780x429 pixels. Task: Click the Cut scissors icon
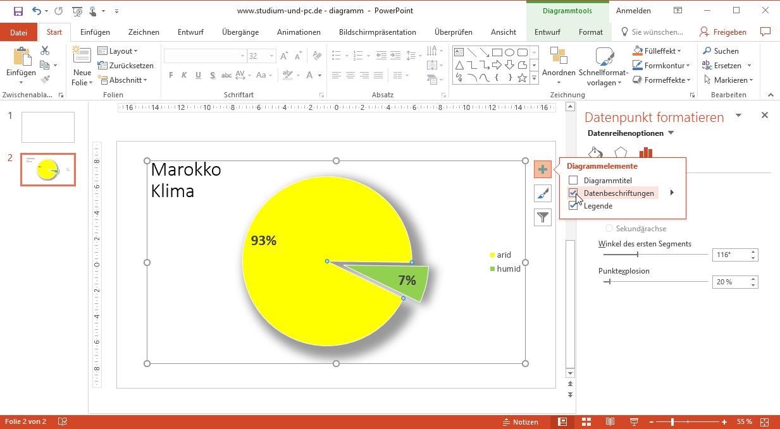(45, 51)
